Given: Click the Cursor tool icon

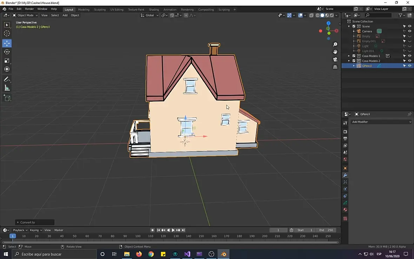Looking at the screenshot, I should point(7,33).
